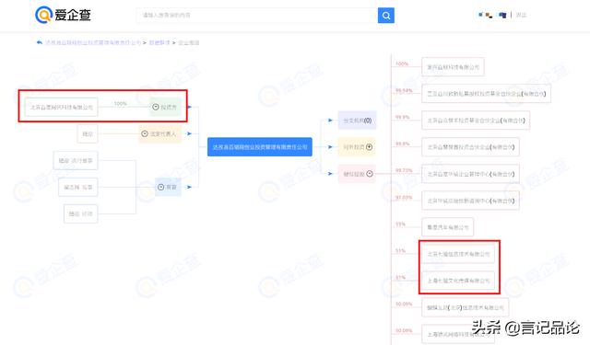Click the 退出 logout link at the top right

pyautogui.click(x=521, y=15)
